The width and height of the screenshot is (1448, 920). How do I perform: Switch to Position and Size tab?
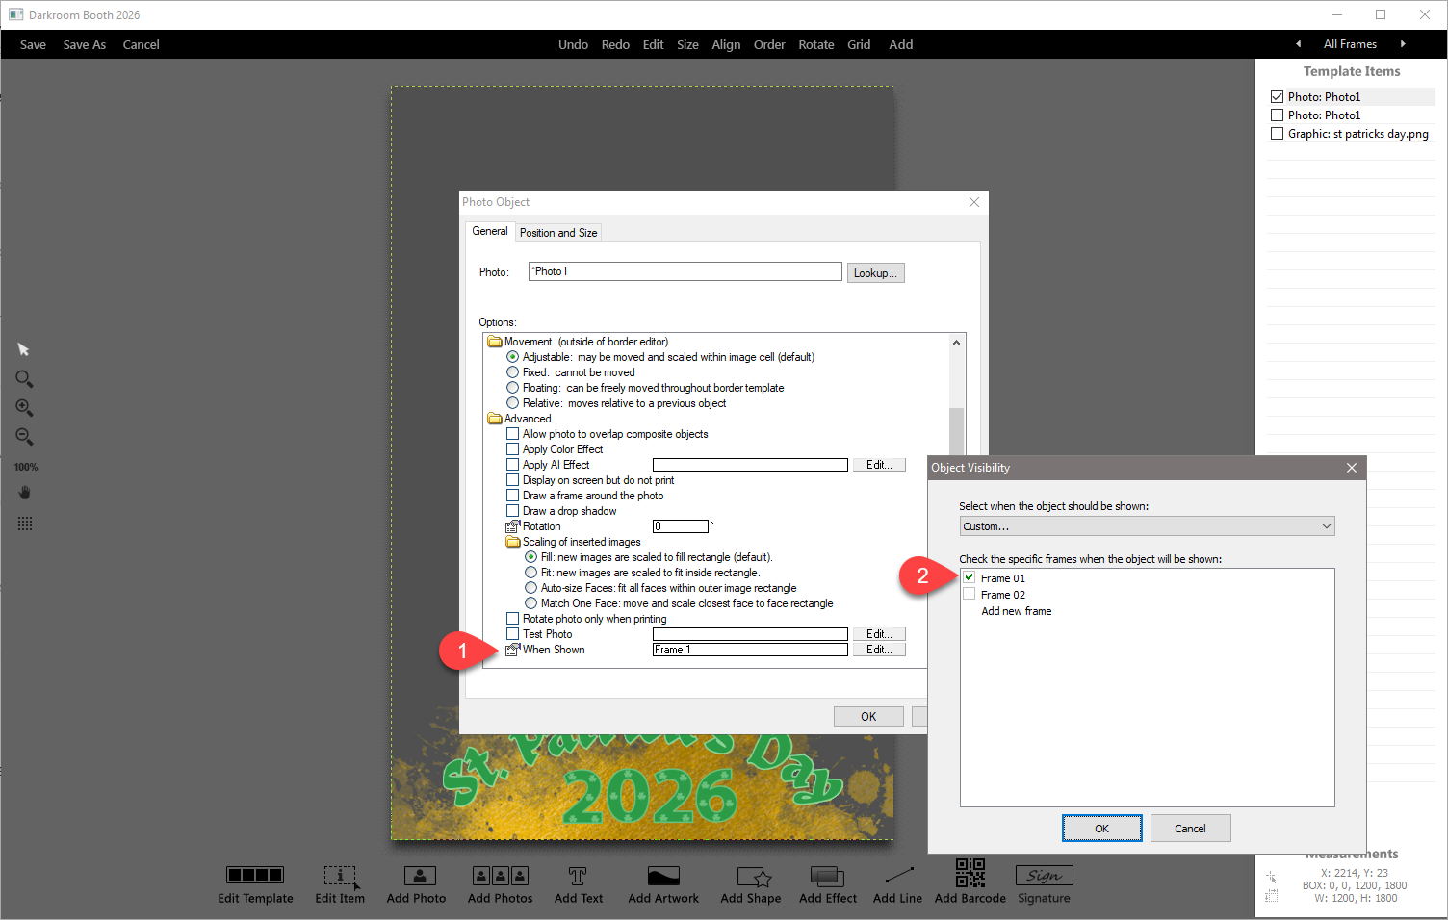(558, 233)
